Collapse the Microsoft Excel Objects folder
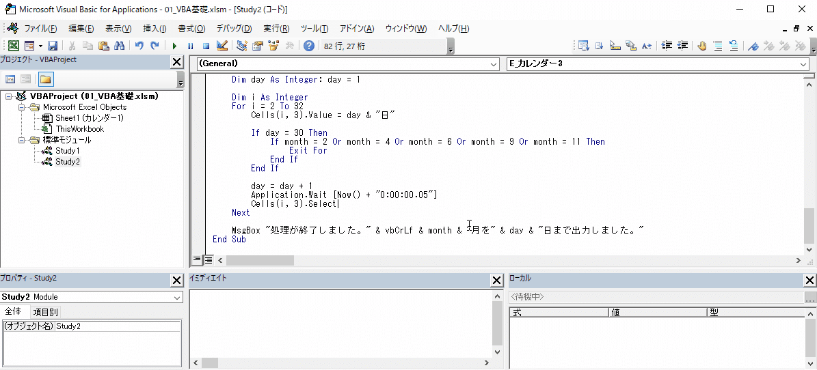The width and height of the screenshot is (817, 370). (22, 107)
